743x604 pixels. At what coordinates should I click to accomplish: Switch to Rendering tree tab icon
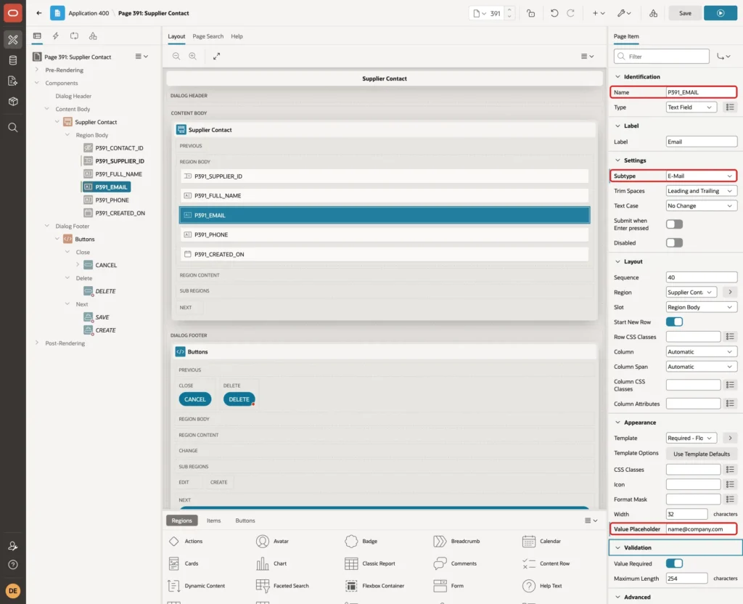[37, 36]
